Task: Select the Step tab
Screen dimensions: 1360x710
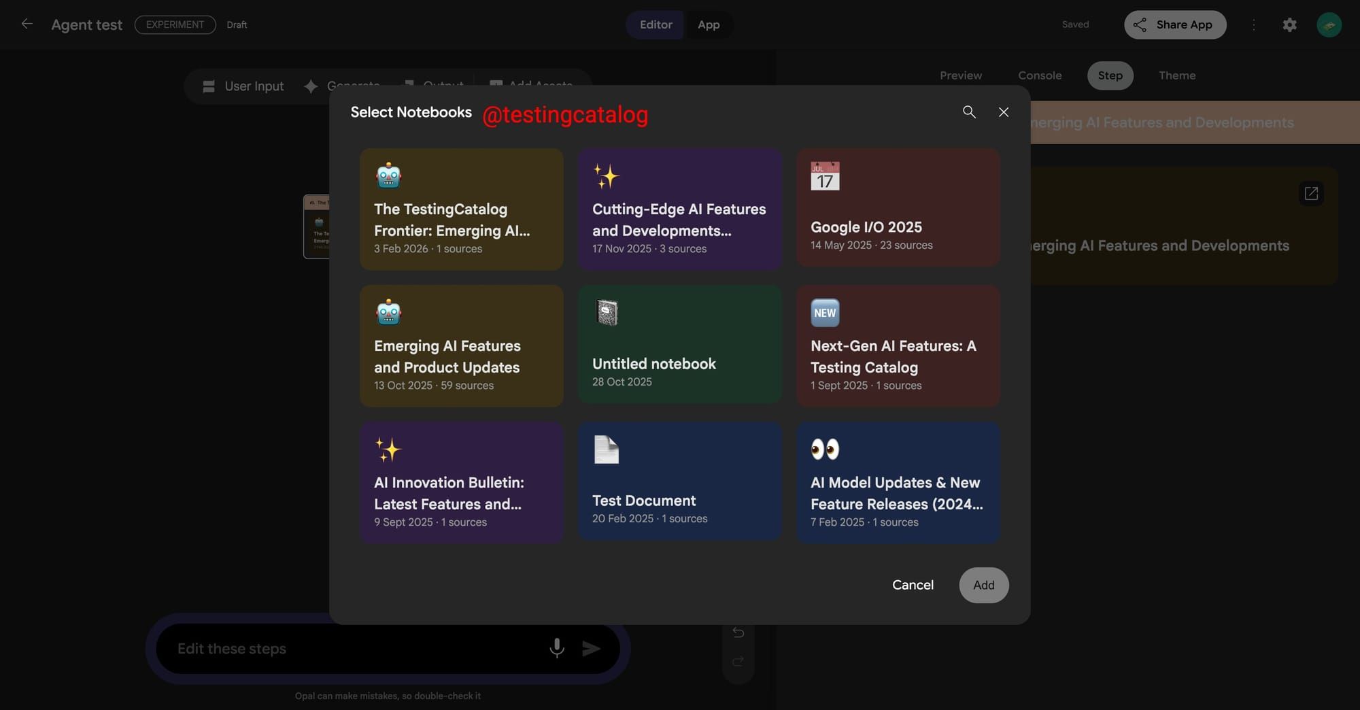Action: pos(1110,75)
